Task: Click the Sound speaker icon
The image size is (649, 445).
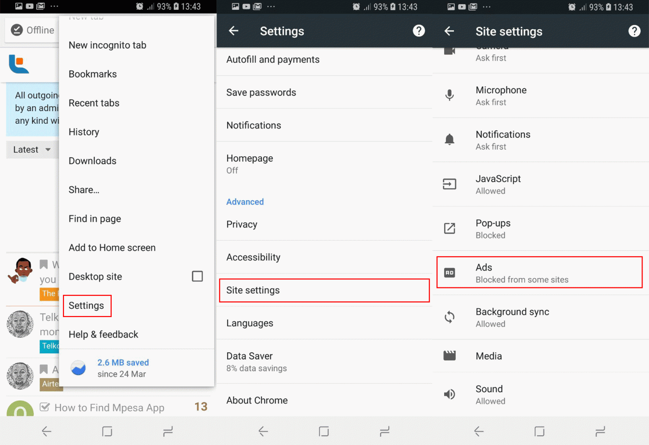Action: click(449, 394)
